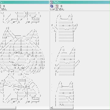Select the poster name text "1:(*゜Д゜)さん" in right window
This screenshot has width=110, height=110.
pos(57,9)
